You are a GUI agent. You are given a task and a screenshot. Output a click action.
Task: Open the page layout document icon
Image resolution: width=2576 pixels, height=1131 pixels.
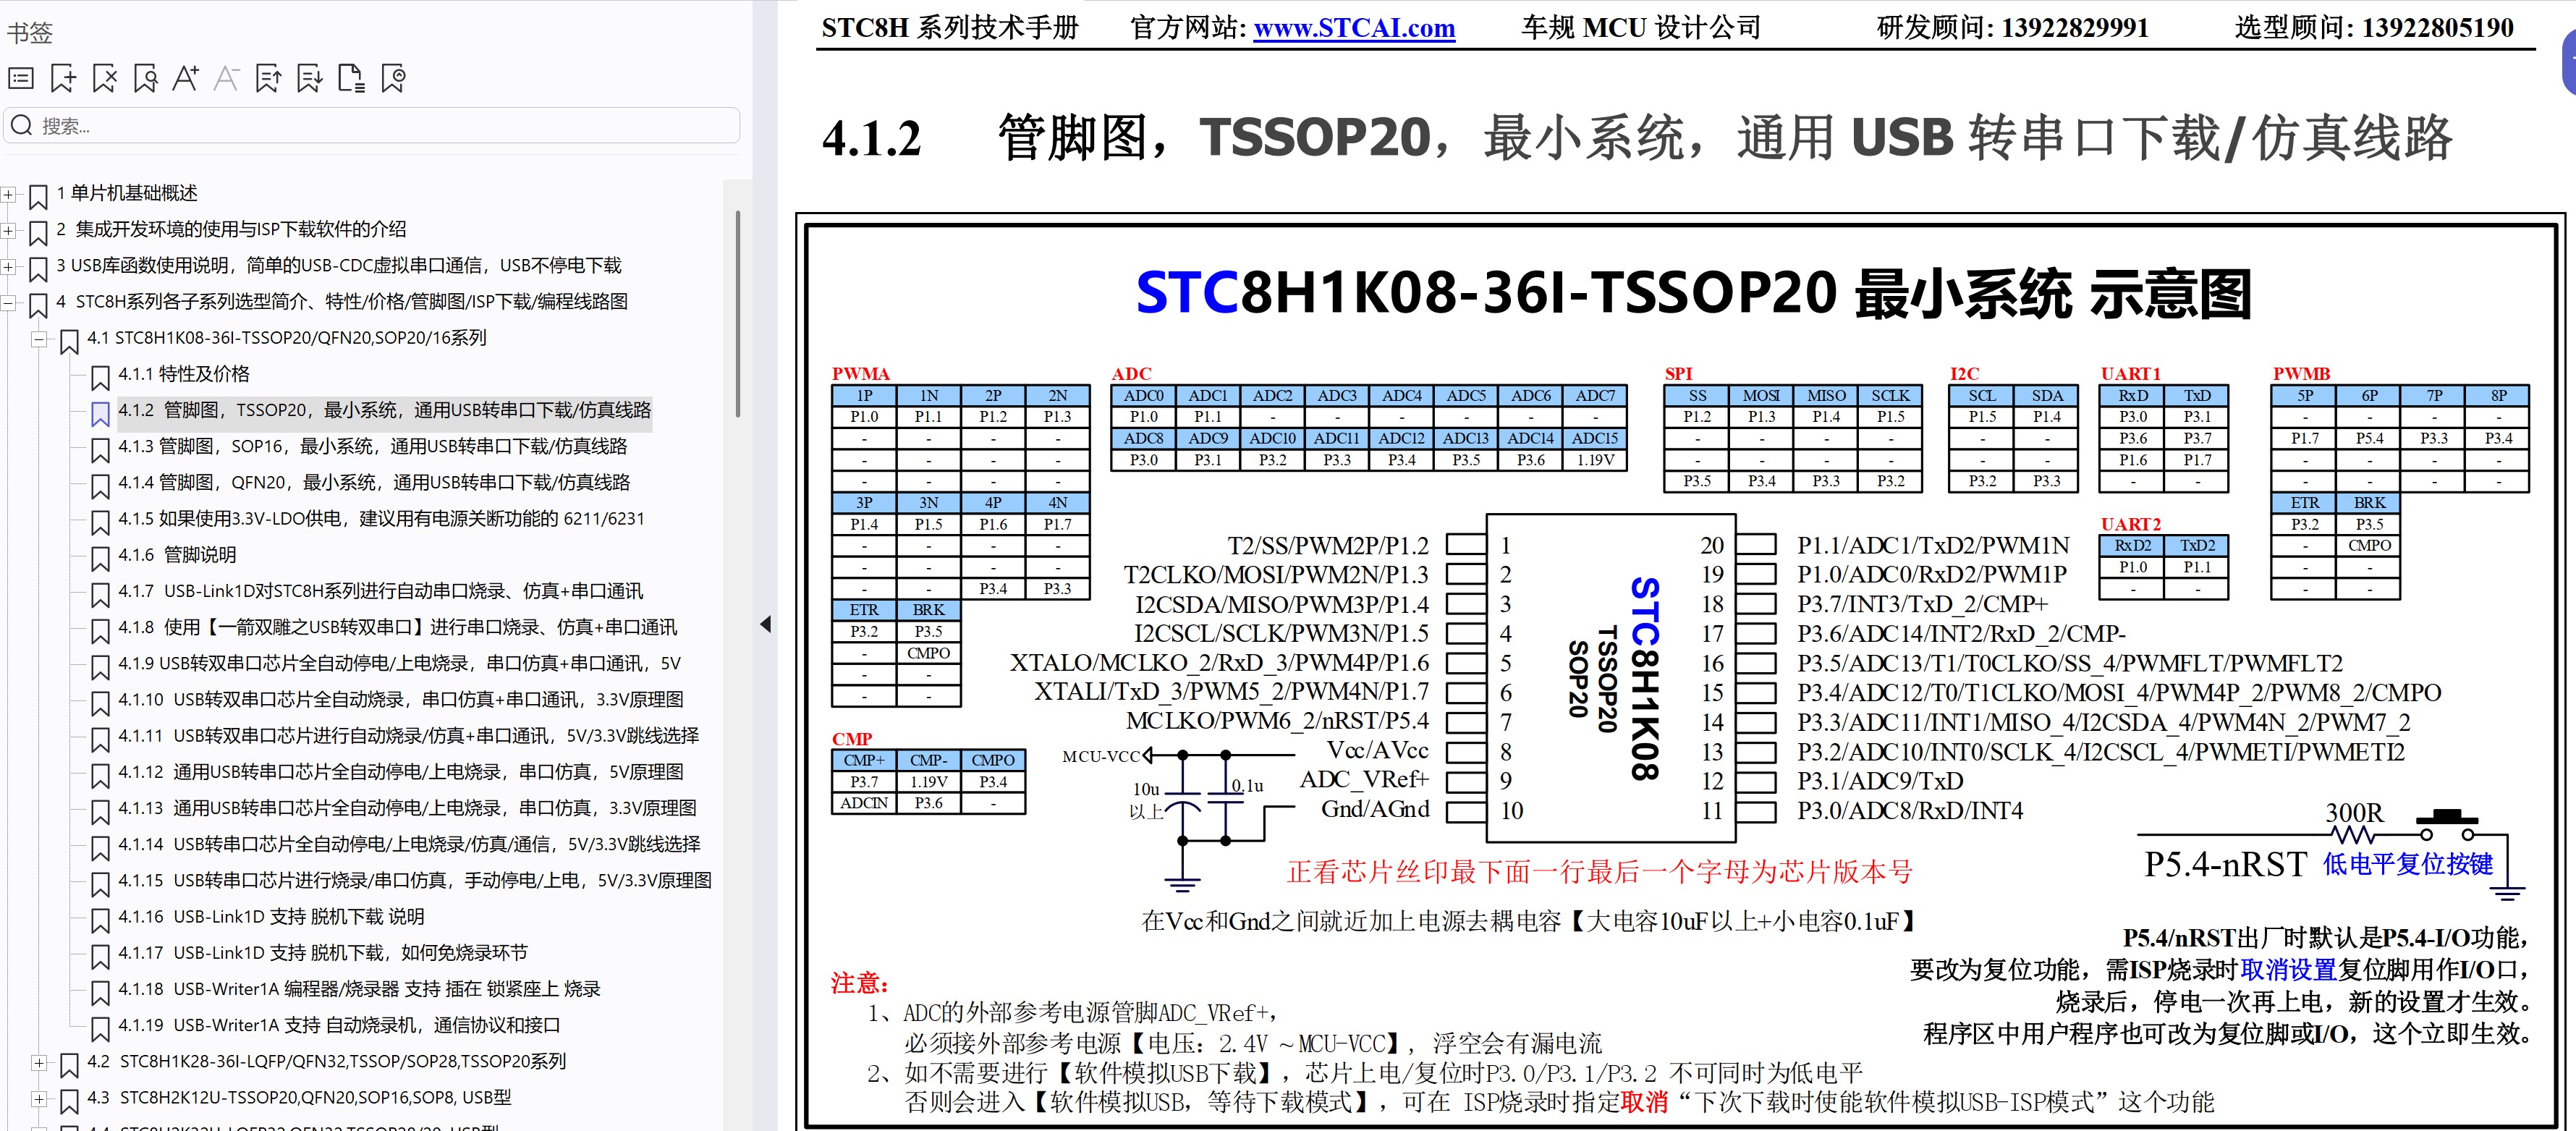click(x=350, y=78)
